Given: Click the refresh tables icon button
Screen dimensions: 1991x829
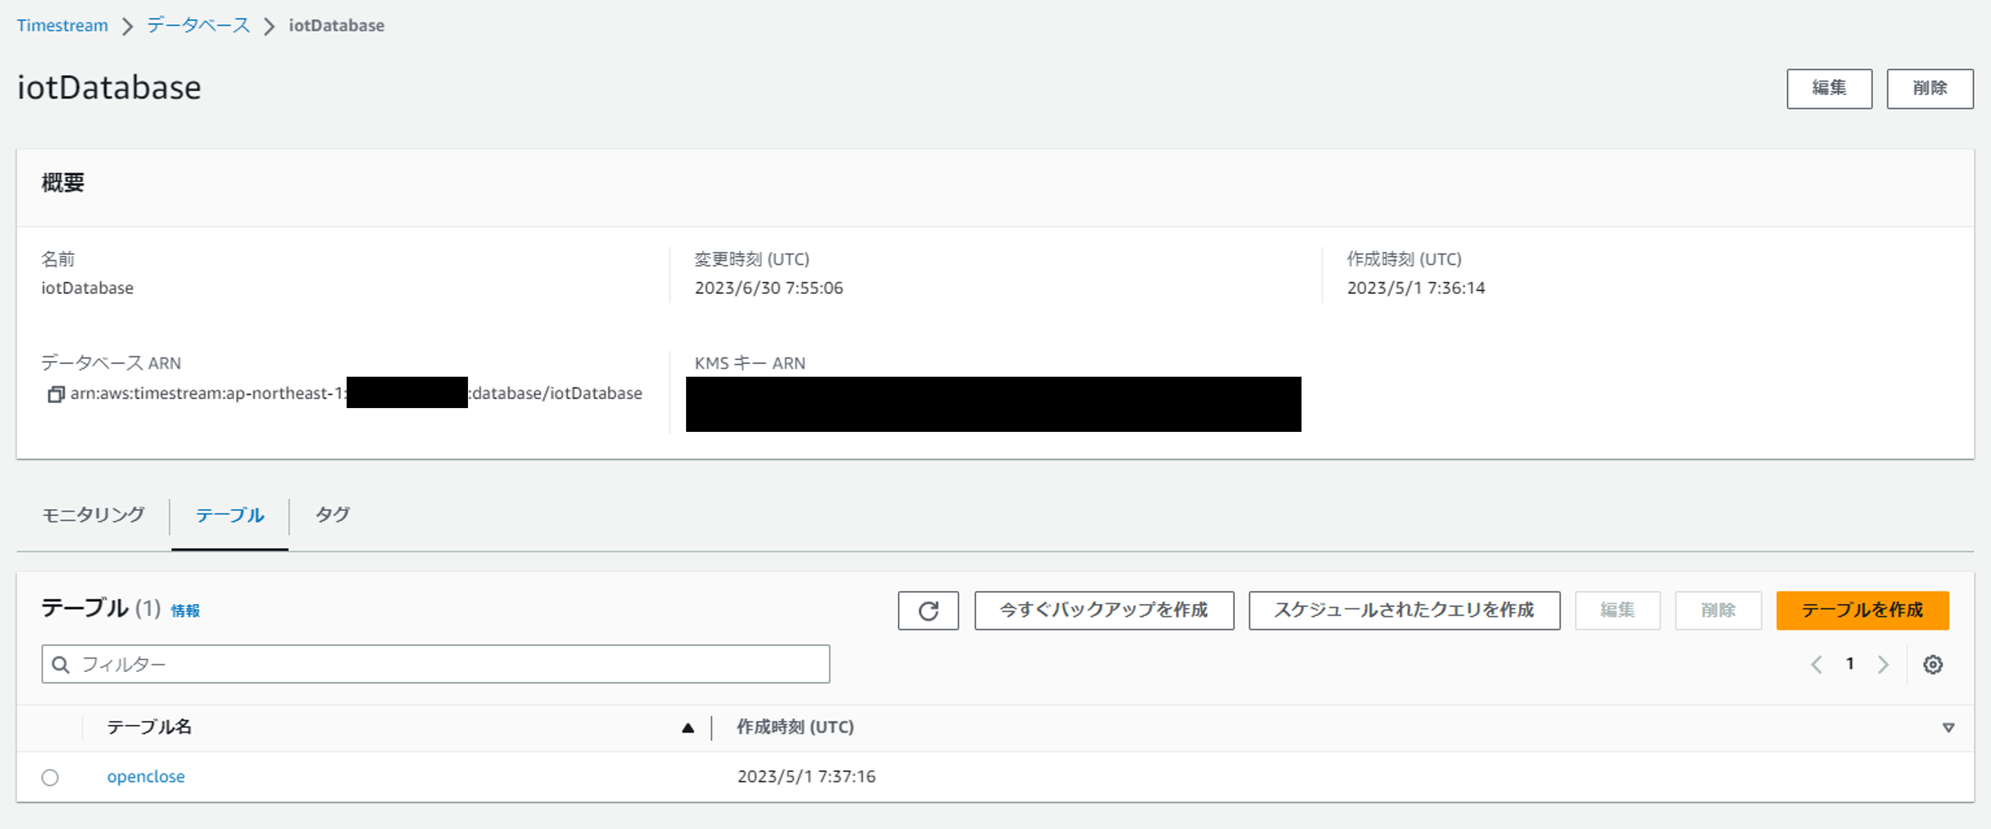Looking at the screenshot, I should (928, 610).
